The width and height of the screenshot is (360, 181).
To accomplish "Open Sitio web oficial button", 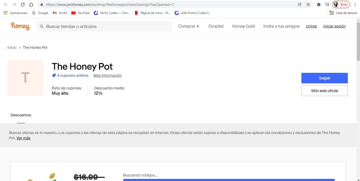I will click(325, 91).
